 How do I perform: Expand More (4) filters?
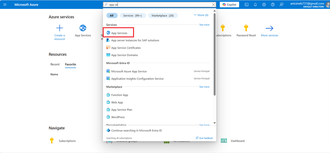tap(201, 15)
